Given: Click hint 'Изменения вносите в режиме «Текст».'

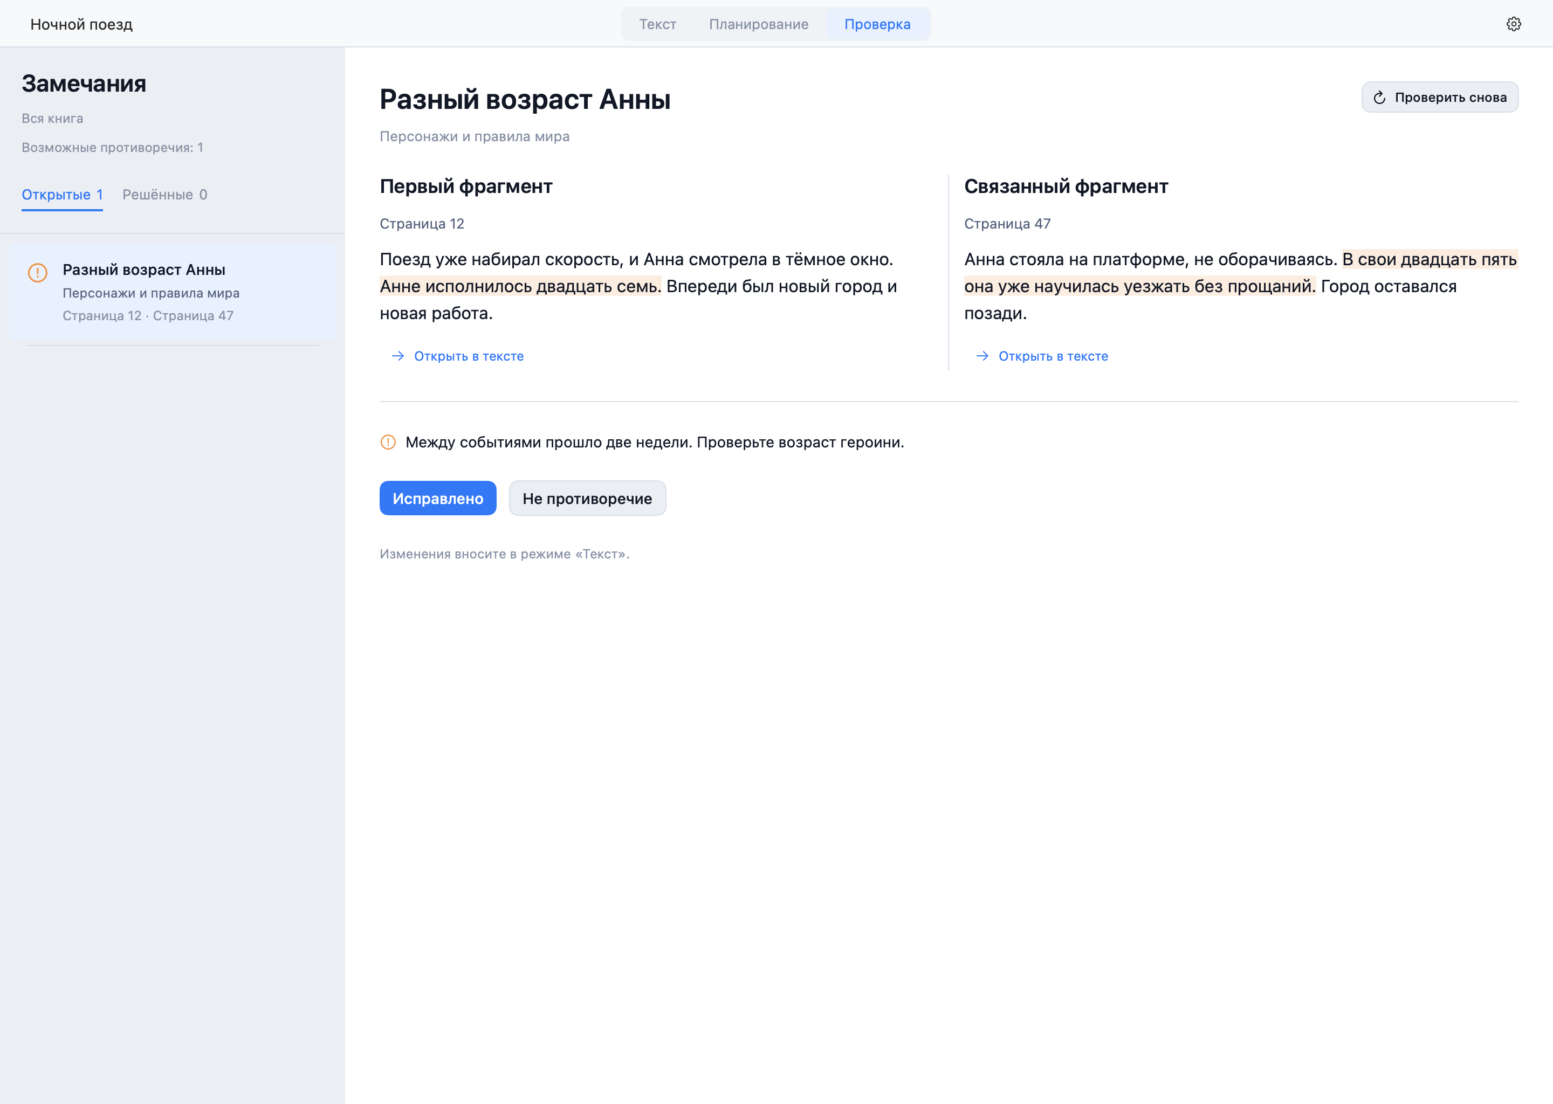Looking at the screenshot, I should pos(505,554).
